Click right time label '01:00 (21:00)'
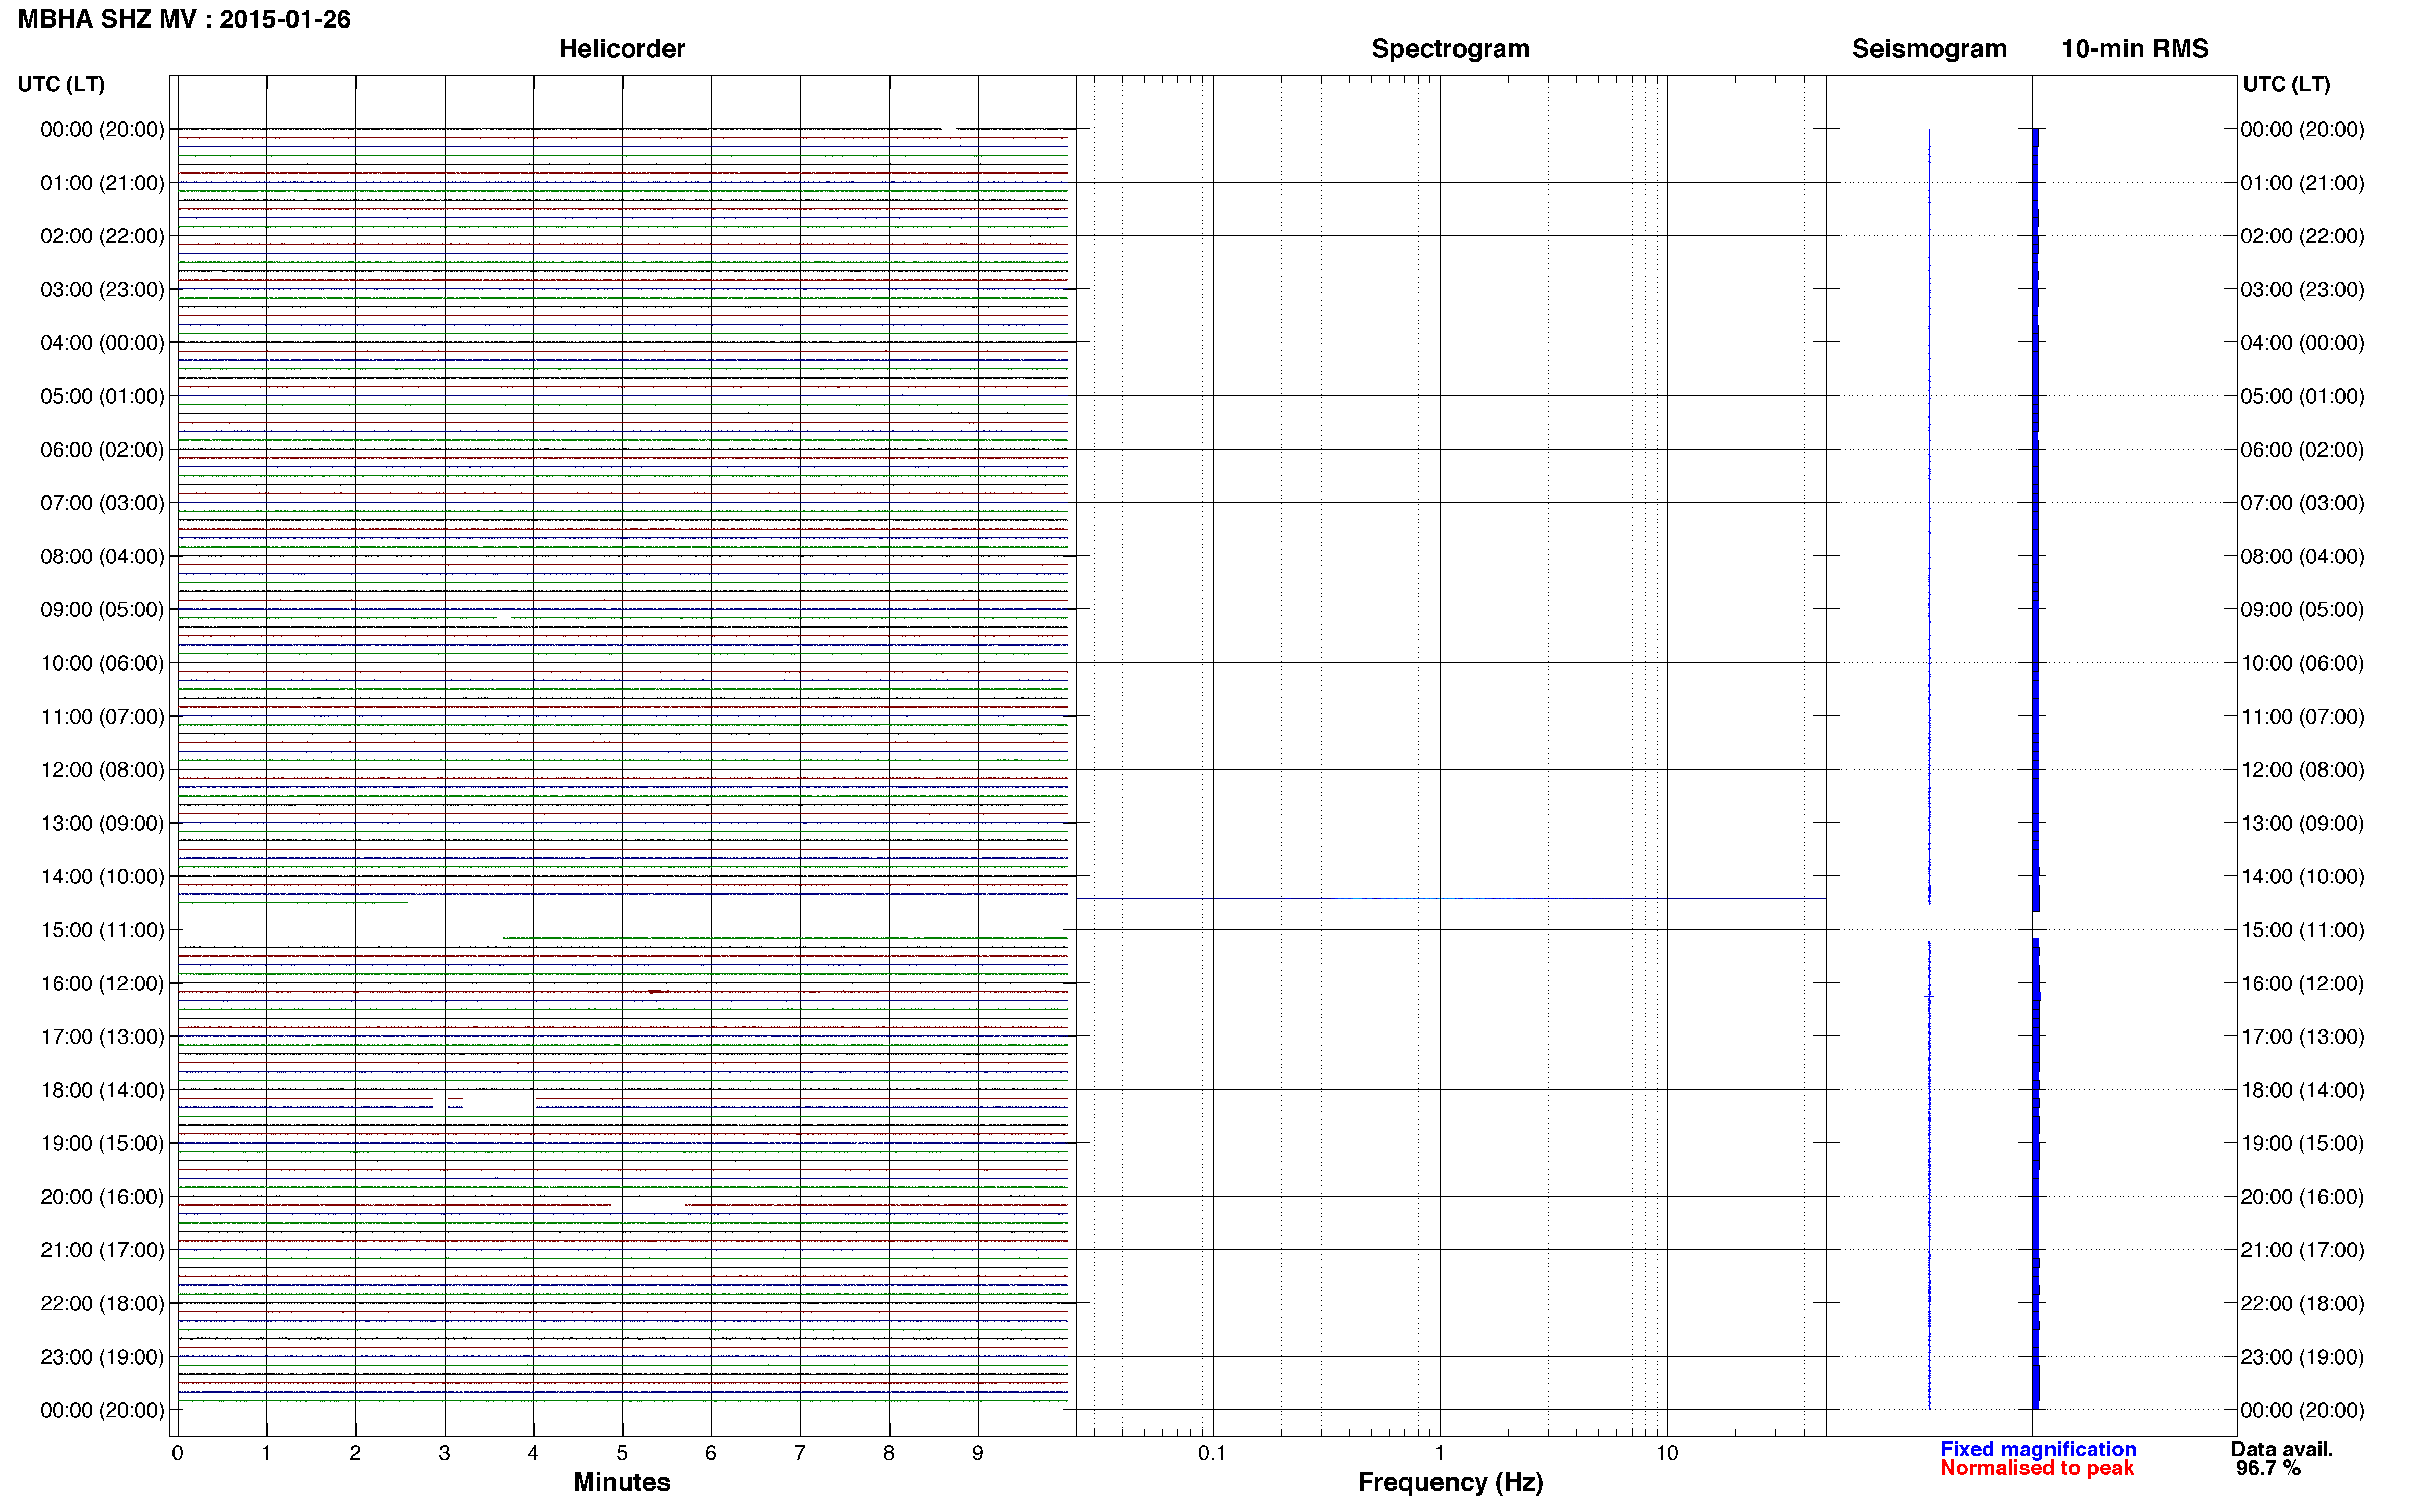The width and height of the screenshot is (2419, 1512). pyautogui.click(x=2303, y=183)
